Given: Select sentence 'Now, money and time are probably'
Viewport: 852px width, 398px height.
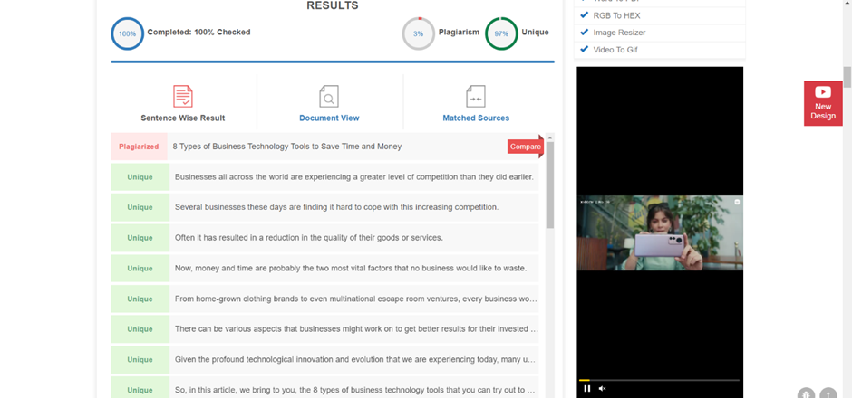Looking at the screenshot, I should pyautogui.click(x=351, y=268).
